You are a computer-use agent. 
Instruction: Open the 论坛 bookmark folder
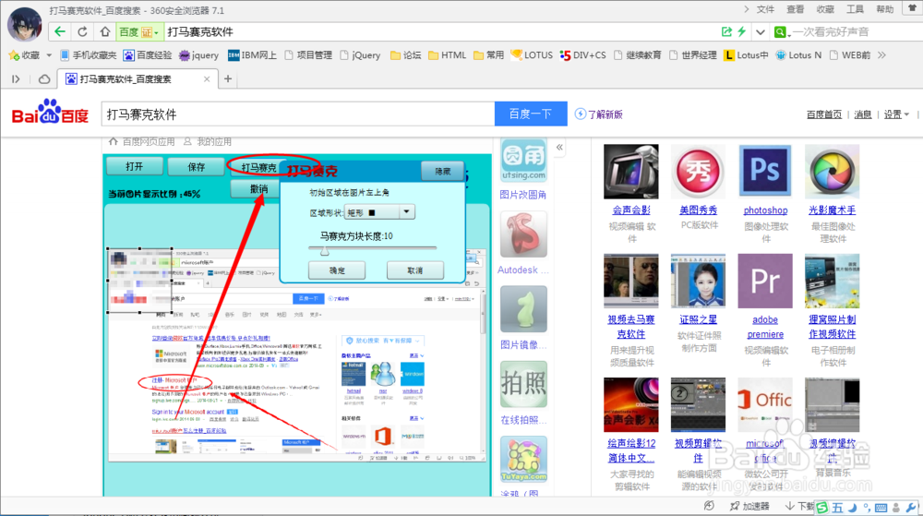(405, 55)
